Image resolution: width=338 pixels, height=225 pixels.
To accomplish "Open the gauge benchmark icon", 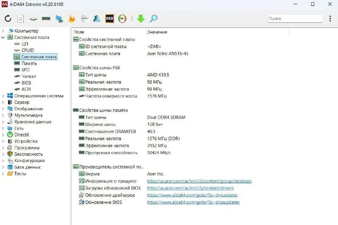I will pos(122,19).
